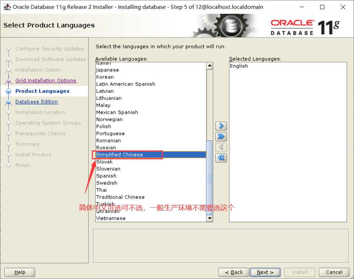This screenshot has height=279, width=354.
Task: Select Romanian in available languages
Action: coord(151,141)
